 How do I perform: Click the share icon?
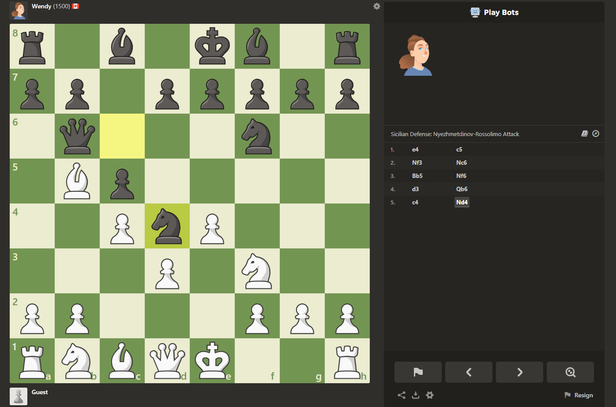click(401, 395)
